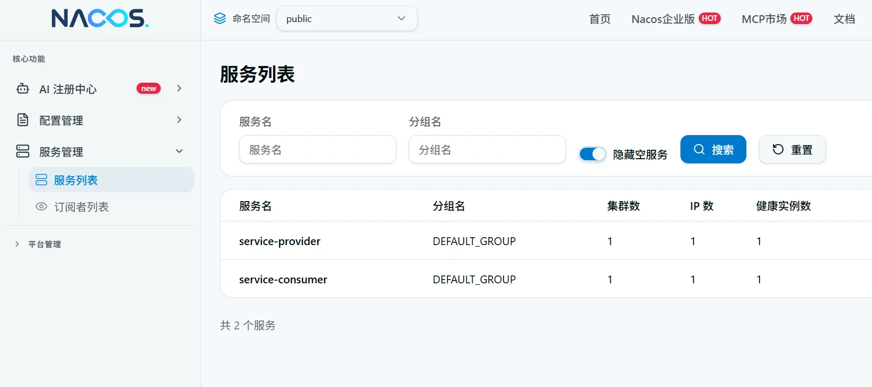Viewport: 872px width, 387px height.
Task: Click the 集群数 value for service-provider
Action: (x=610, y=241)
